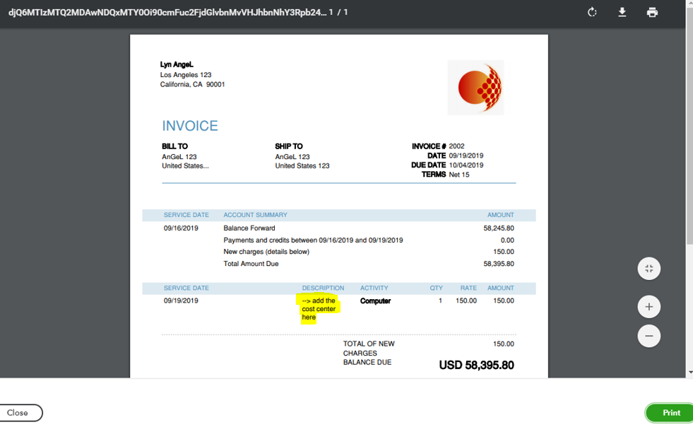Image resolution: width=693 pixels, height=432 pixels.
Task: Click the 150.00 rate value
Action: tap(466, 300)
